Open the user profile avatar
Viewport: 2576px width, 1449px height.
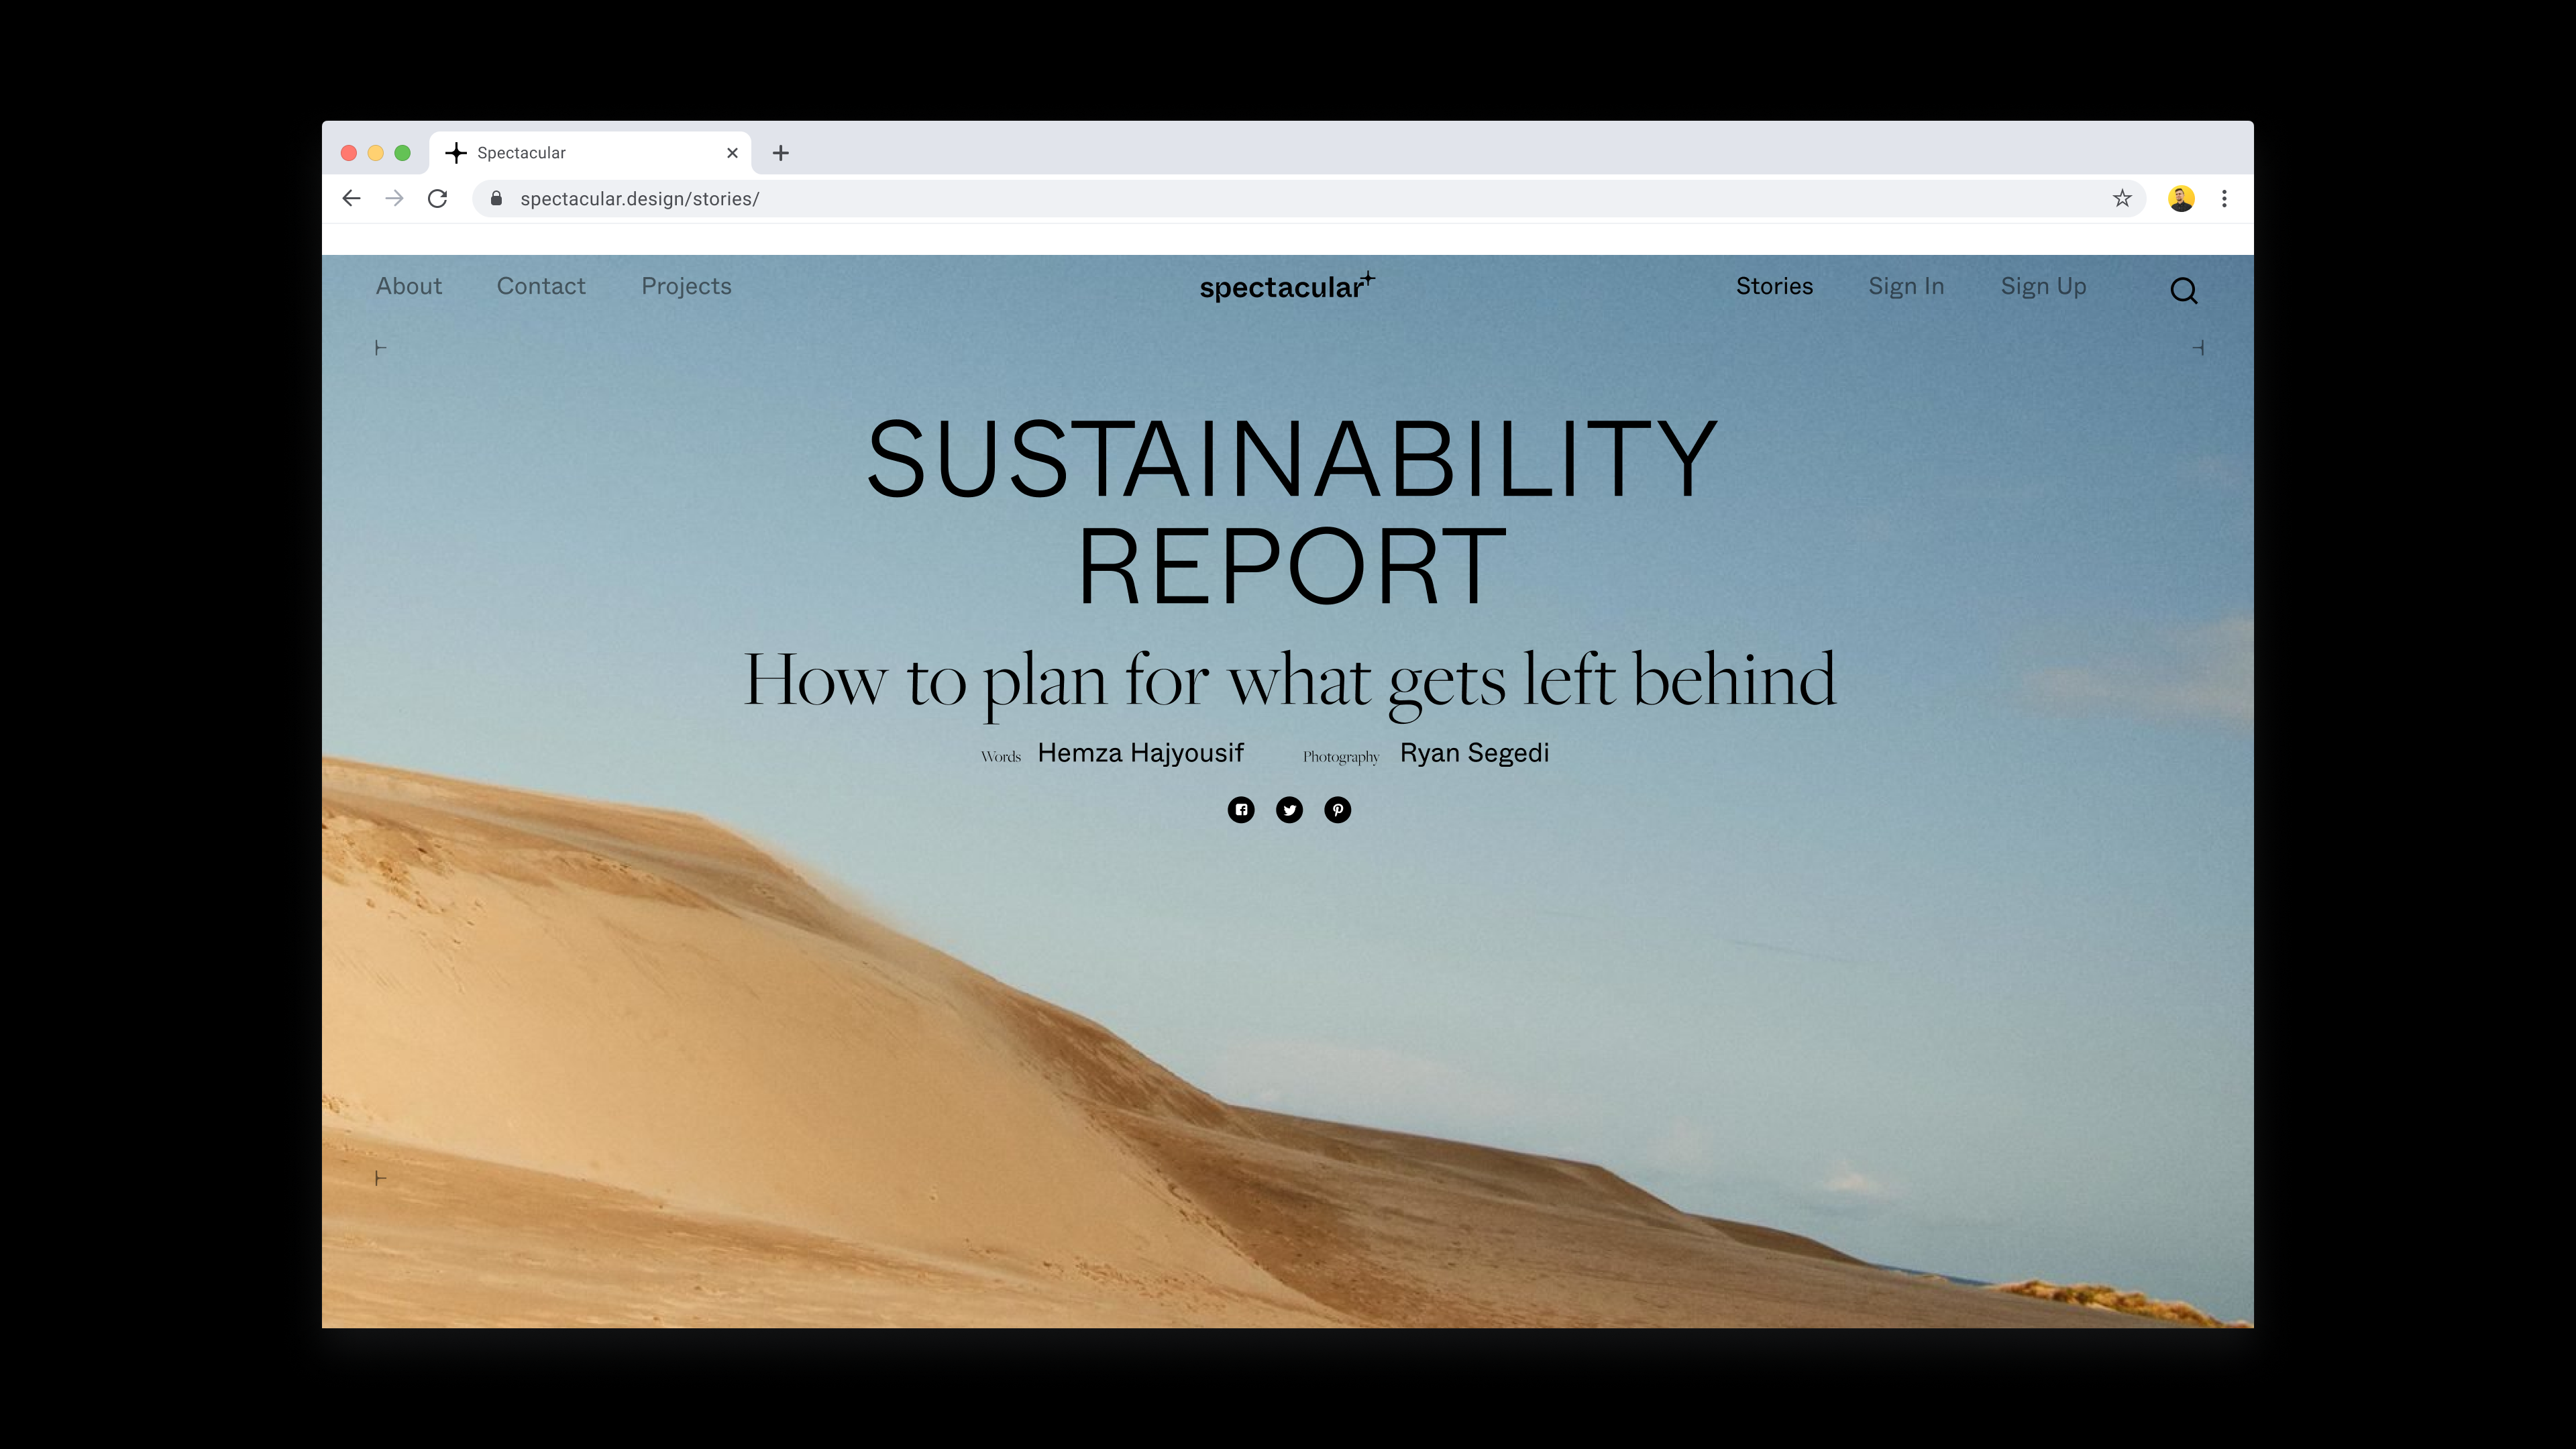pyautogui.click(x=2181, y=198)
